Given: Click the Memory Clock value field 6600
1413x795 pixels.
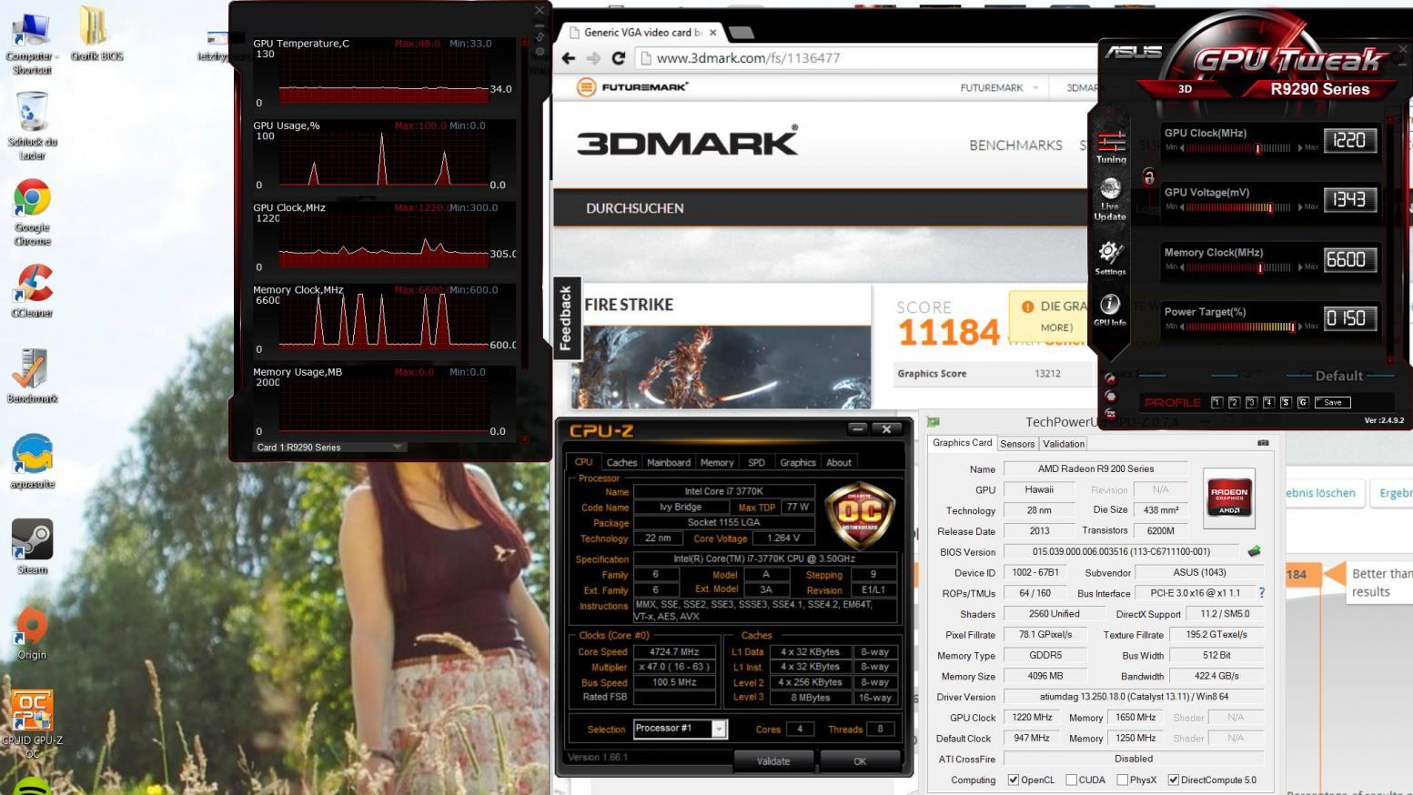Looking at the screenshot, I should 1349,259.
